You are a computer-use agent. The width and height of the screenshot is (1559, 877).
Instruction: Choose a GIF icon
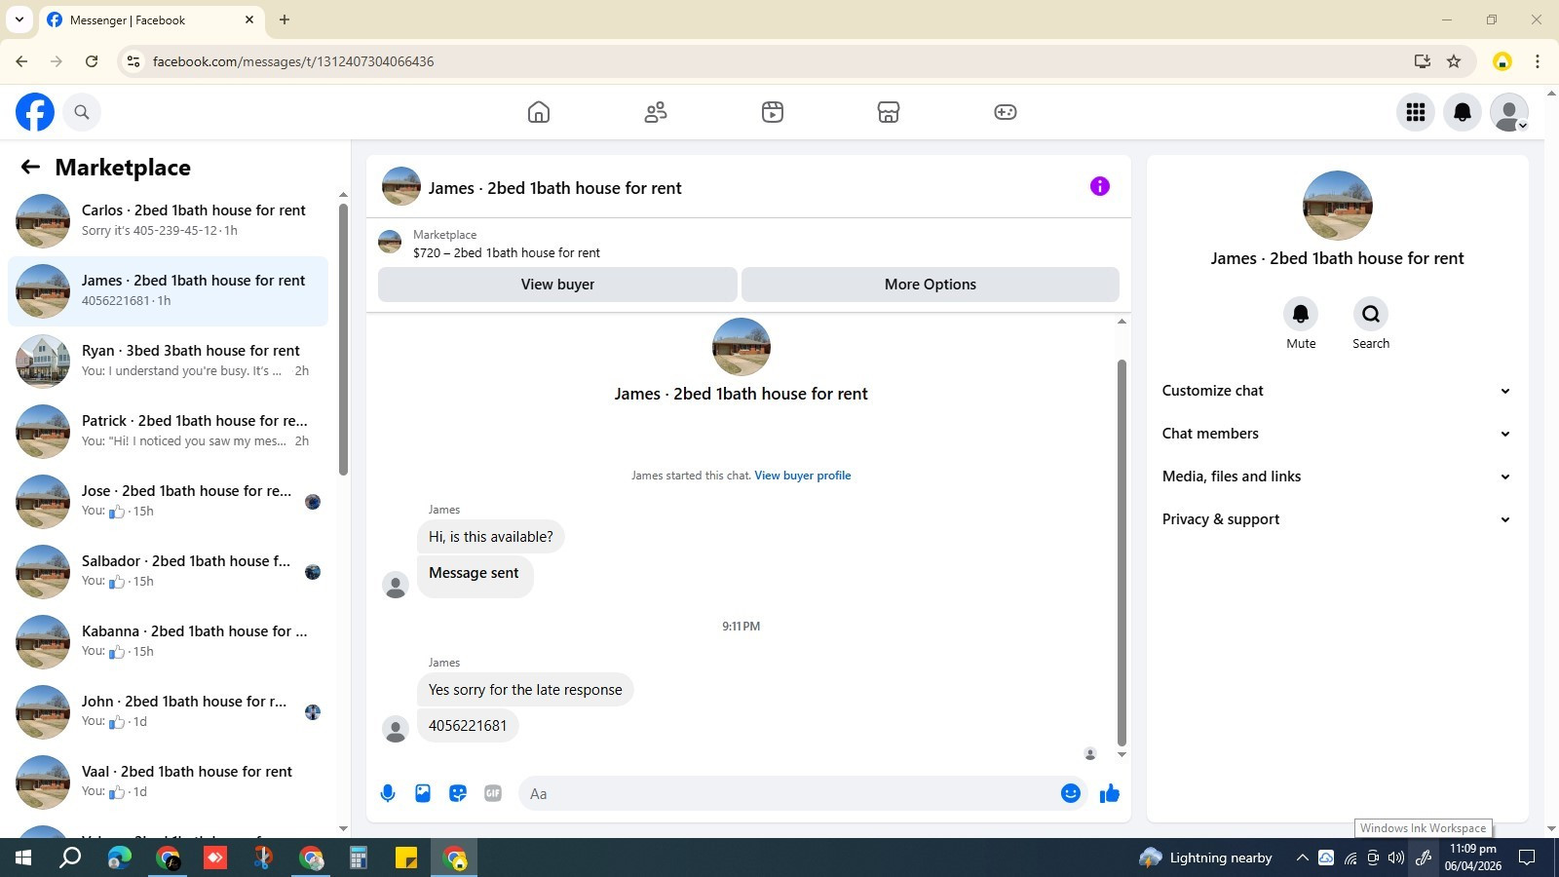[x=493, y=793]
